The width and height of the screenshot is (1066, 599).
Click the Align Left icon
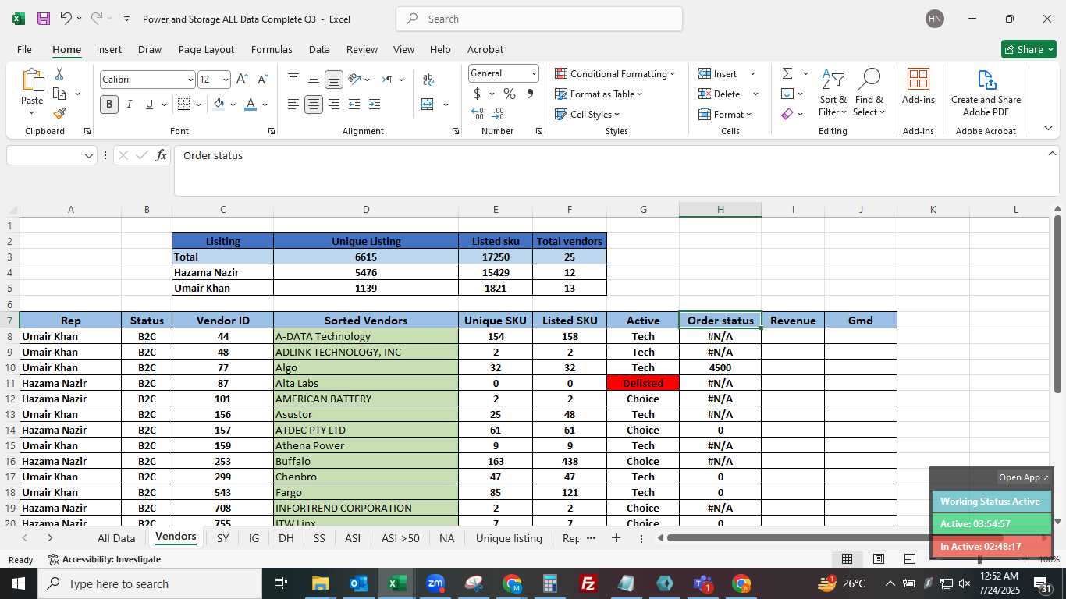click(x=293, y=104)
